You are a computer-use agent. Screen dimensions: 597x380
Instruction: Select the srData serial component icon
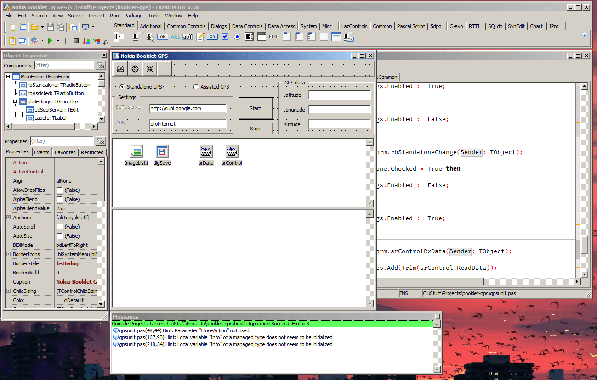(206, 151)
